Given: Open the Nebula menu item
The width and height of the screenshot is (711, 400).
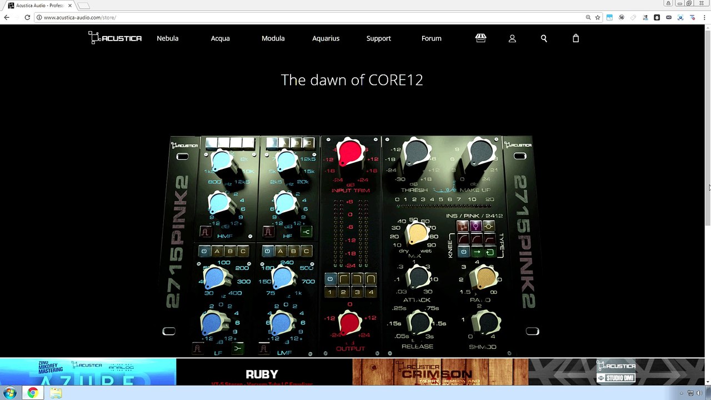Looking at the screenshot, I should (167, 38).
